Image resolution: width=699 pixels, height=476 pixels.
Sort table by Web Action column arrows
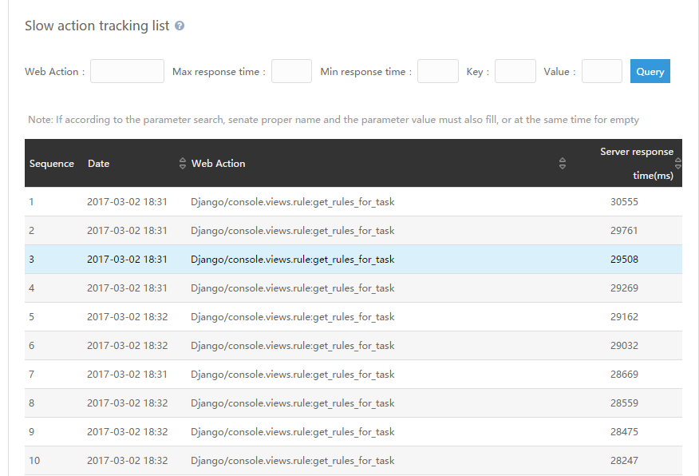pyautogui.click(x=562, y=164)
